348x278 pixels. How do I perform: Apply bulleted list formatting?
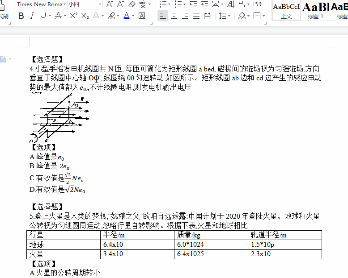(163, 4)
